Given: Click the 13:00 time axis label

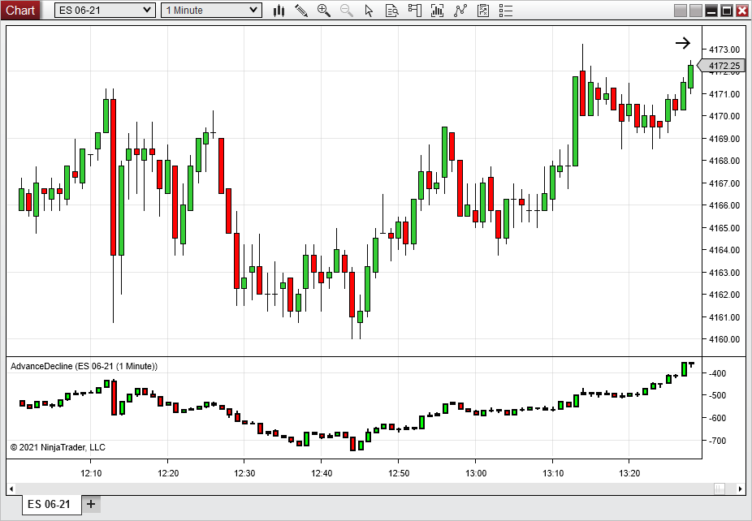Looking at the screenshot, I should pyautogui.click(x=476, y=473).
